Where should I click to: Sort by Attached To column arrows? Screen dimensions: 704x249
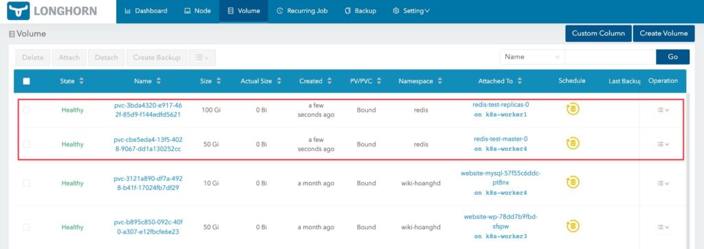tap(520, 81)
